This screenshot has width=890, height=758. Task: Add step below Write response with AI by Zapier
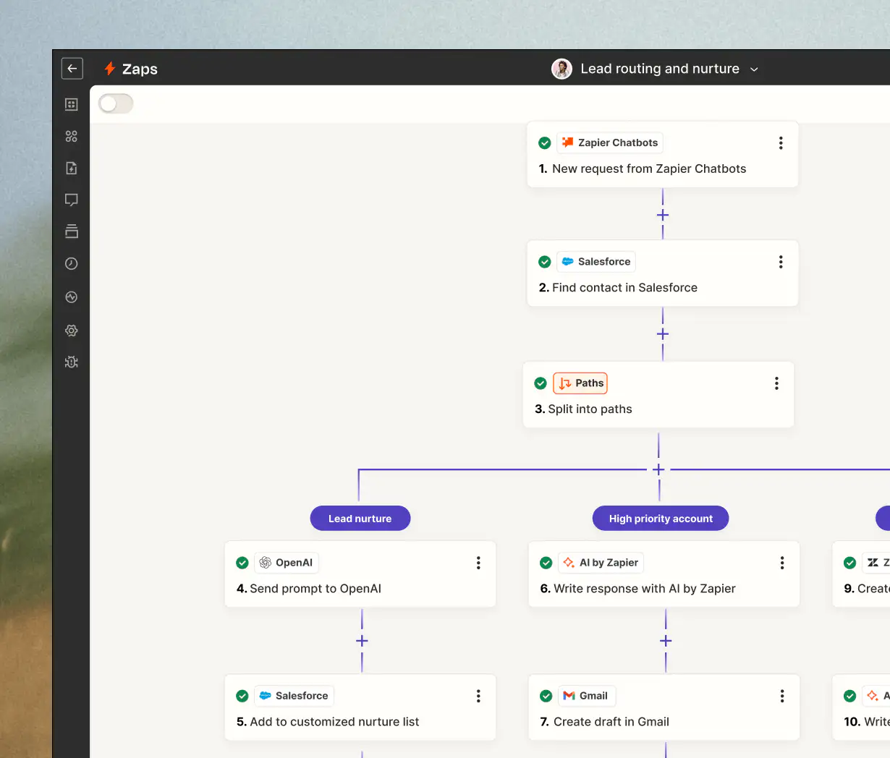pyautogui.click(x=666, y=641)
